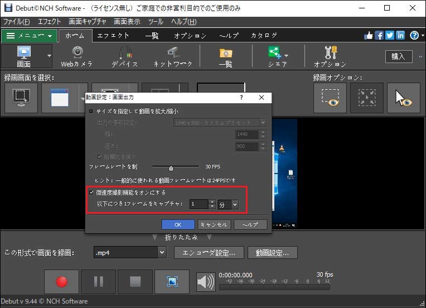This screenshot has width=426, height=308.
Task: Open the 一覧 recordings folder icon
Action: click(226, 56)
